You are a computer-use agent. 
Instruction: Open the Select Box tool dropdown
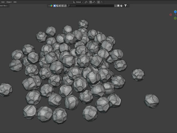(4, 6)
